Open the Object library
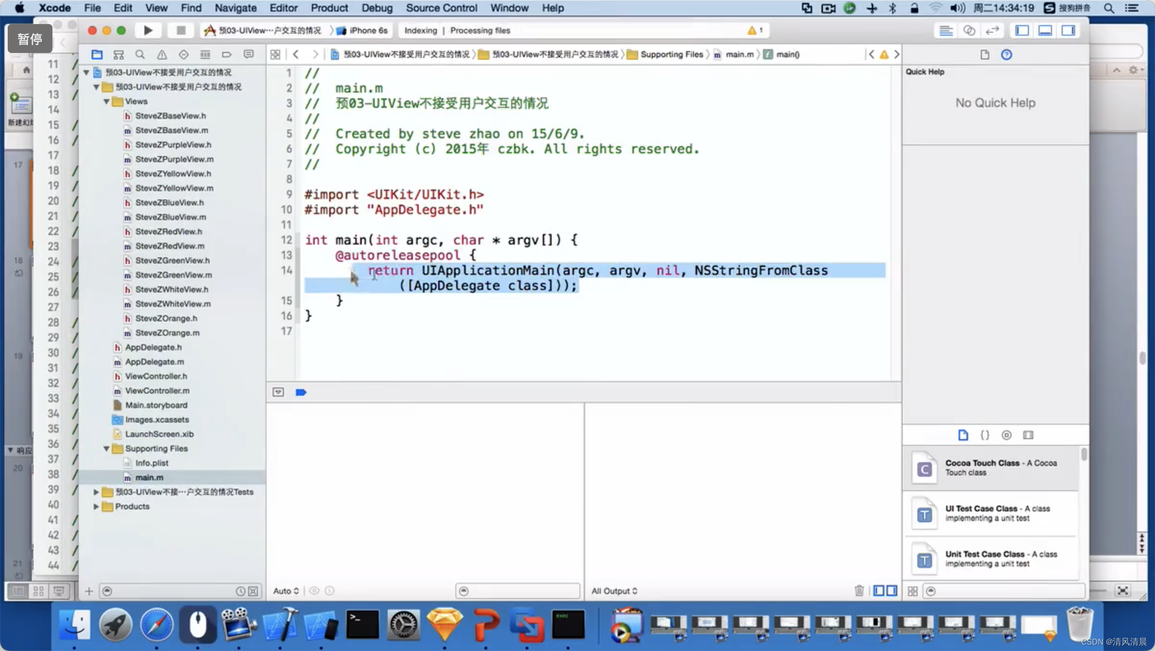Viewport: 1155px width, 651px height. pos(1006,435)
